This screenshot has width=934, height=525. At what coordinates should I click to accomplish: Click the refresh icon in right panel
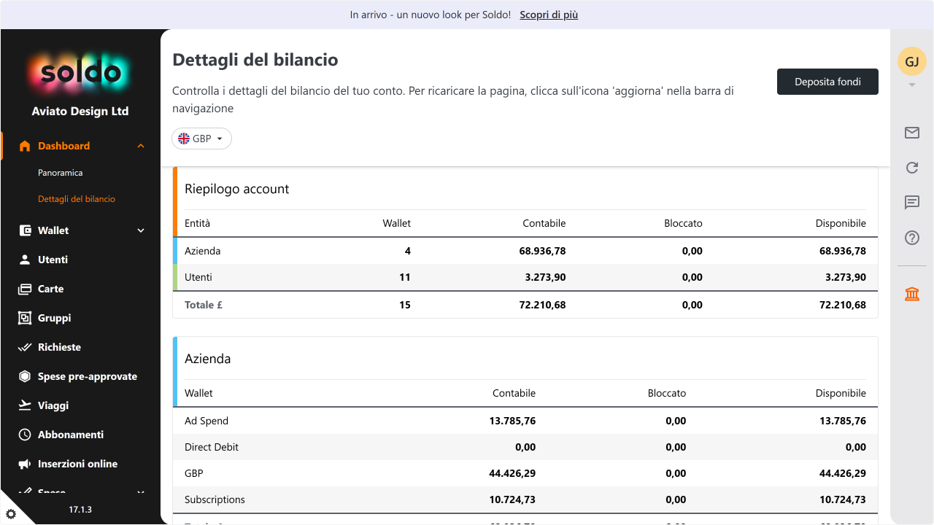click(912, 168)
